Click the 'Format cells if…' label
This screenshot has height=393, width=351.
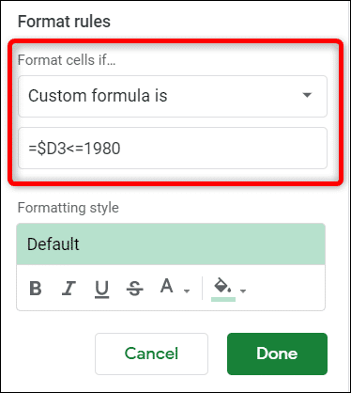(x=67, y=60)
